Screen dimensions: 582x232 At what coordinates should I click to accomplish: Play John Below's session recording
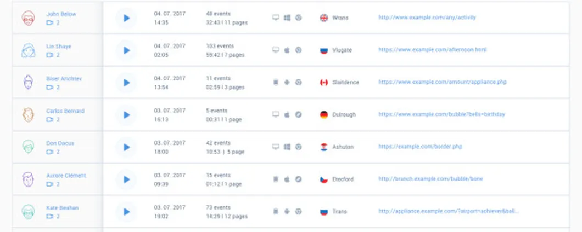126,18
